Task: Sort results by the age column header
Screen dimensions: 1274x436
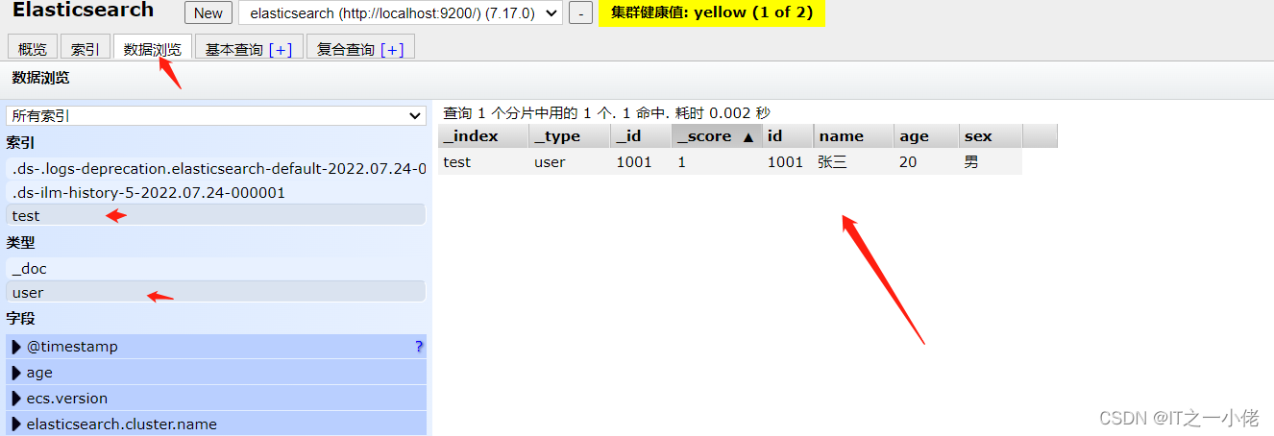Action: (926, 136)
